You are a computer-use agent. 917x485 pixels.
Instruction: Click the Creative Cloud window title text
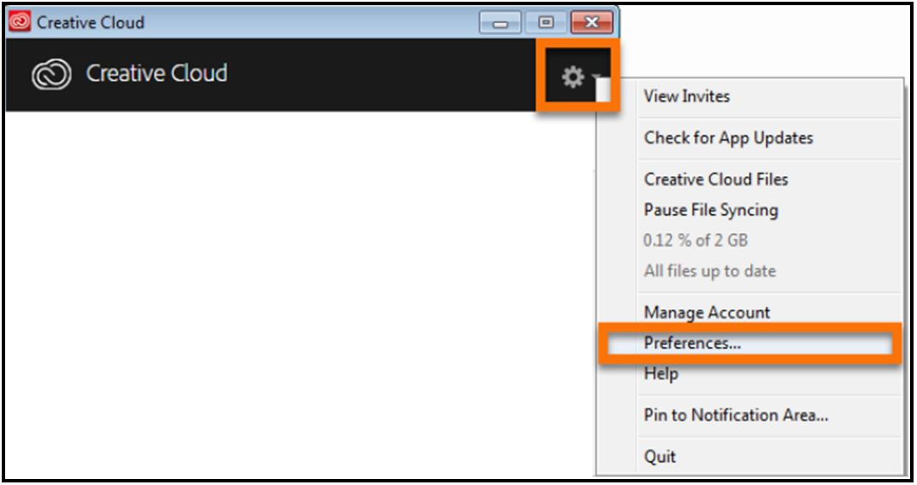pyautogui.click(x=90, y=22)
